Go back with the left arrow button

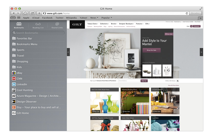(x=14, y=13)
